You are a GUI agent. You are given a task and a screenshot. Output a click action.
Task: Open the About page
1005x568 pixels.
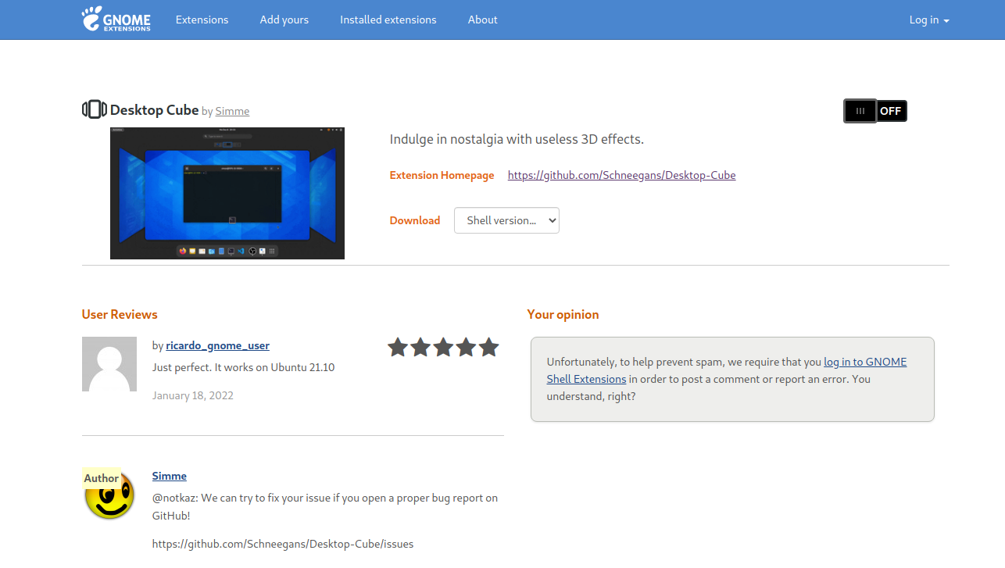[x=482, y=20]
